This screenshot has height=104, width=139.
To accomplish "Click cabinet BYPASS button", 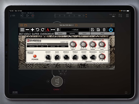I will pos(63,46).
